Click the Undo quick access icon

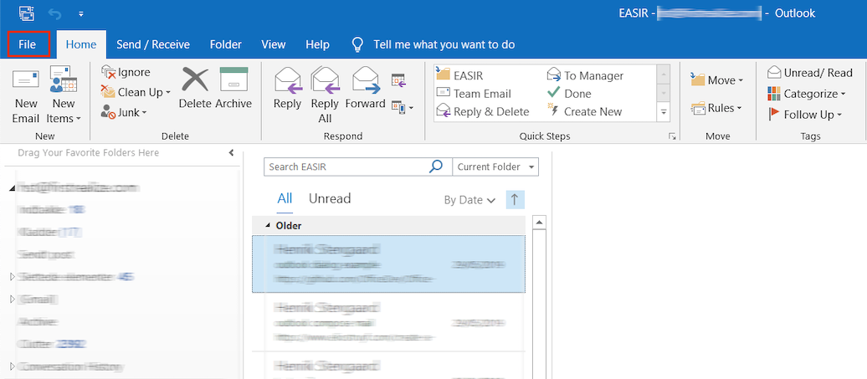[54, 13]
